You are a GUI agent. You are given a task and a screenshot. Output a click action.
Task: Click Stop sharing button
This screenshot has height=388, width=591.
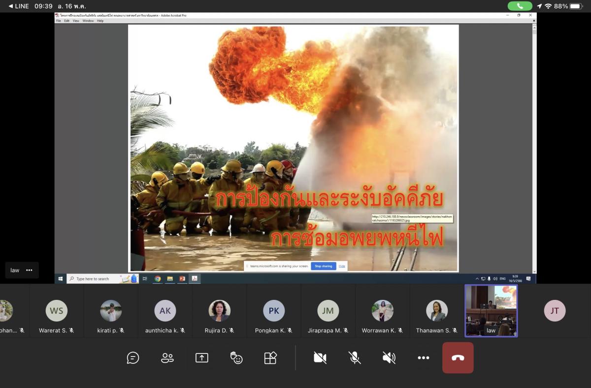(x=324, y=266)
